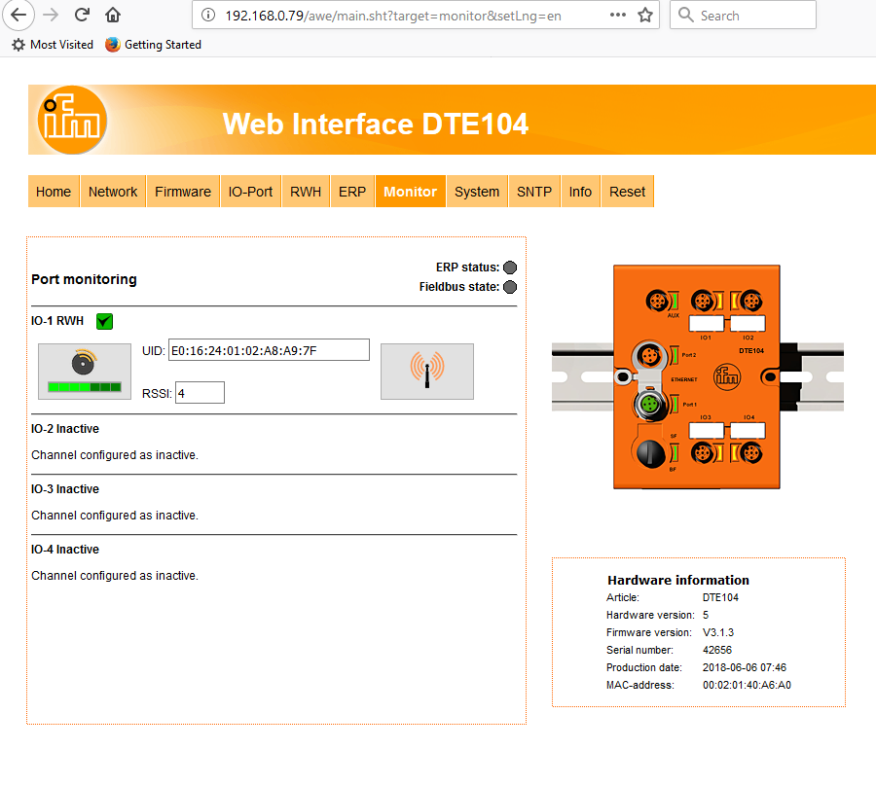Open the page actions three-dot menu
This screenshot has width=876, height=785.
pos(617,15)
